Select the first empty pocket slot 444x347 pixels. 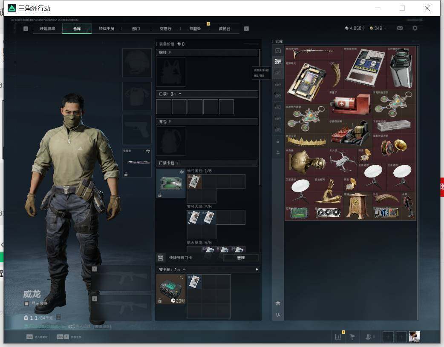point(164,107)
